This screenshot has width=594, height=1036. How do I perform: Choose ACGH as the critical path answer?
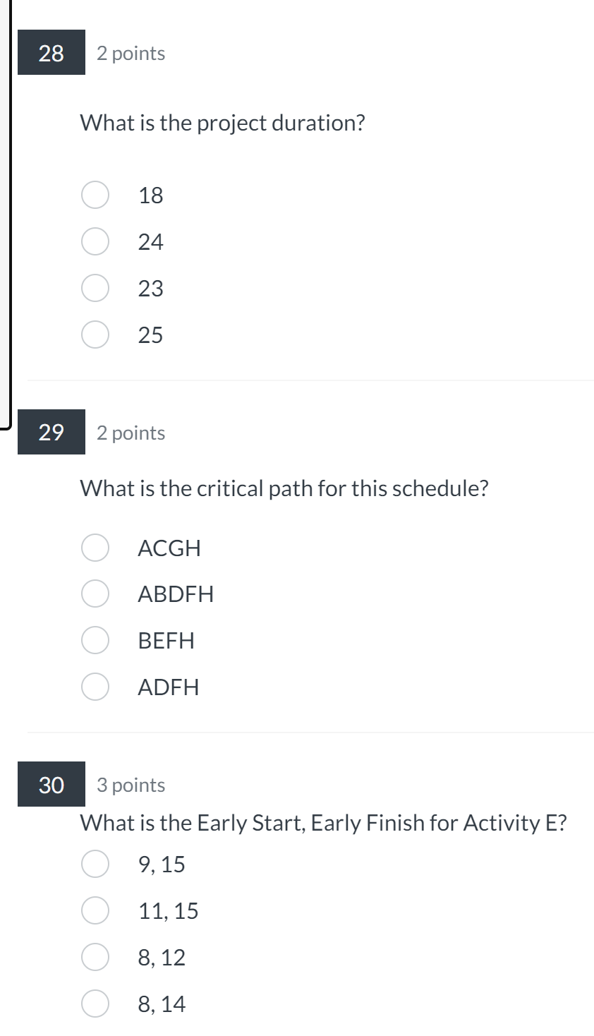tap(95, 548)
